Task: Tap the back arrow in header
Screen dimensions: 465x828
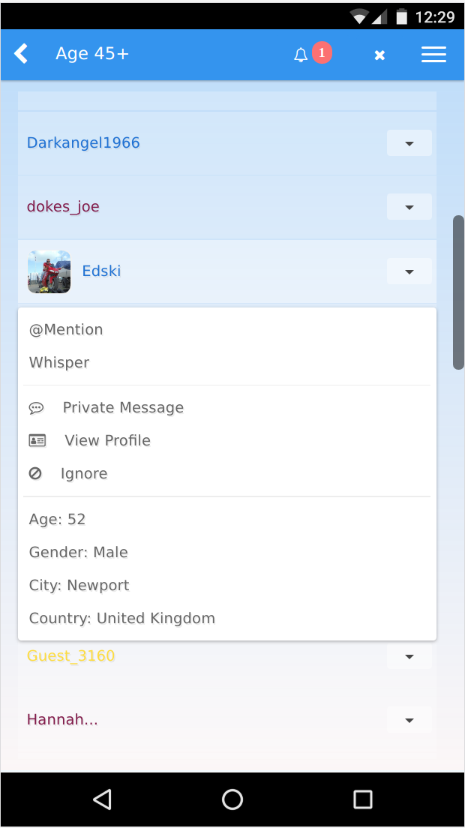Action: (20, 53)
